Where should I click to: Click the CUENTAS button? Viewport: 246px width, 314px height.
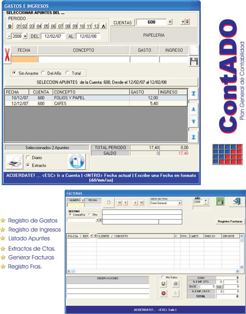point(123,22)
